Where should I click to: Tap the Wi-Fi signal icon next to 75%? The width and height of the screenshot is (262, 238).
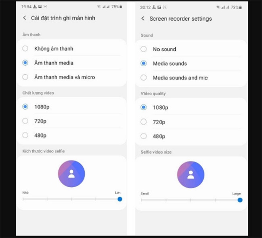[99, 6]
